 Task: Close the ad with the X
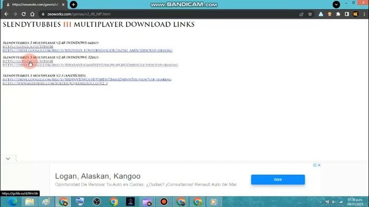(x=319, y=165)
